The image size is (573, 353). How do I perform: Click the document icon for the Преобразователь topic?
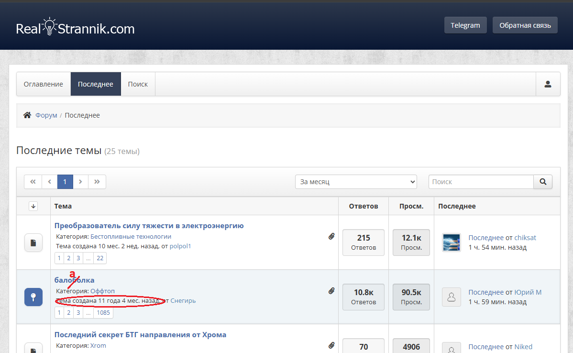(33, 243)
